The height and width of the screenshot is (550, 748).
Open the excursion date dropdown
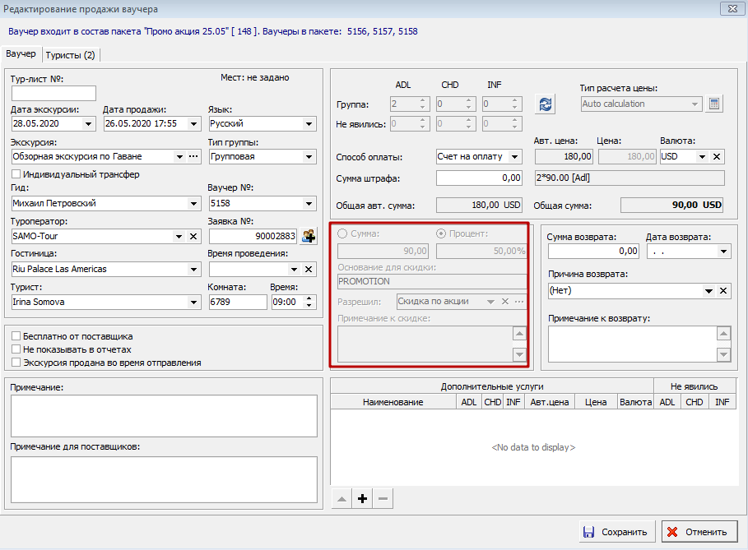[x=88, y=124]
